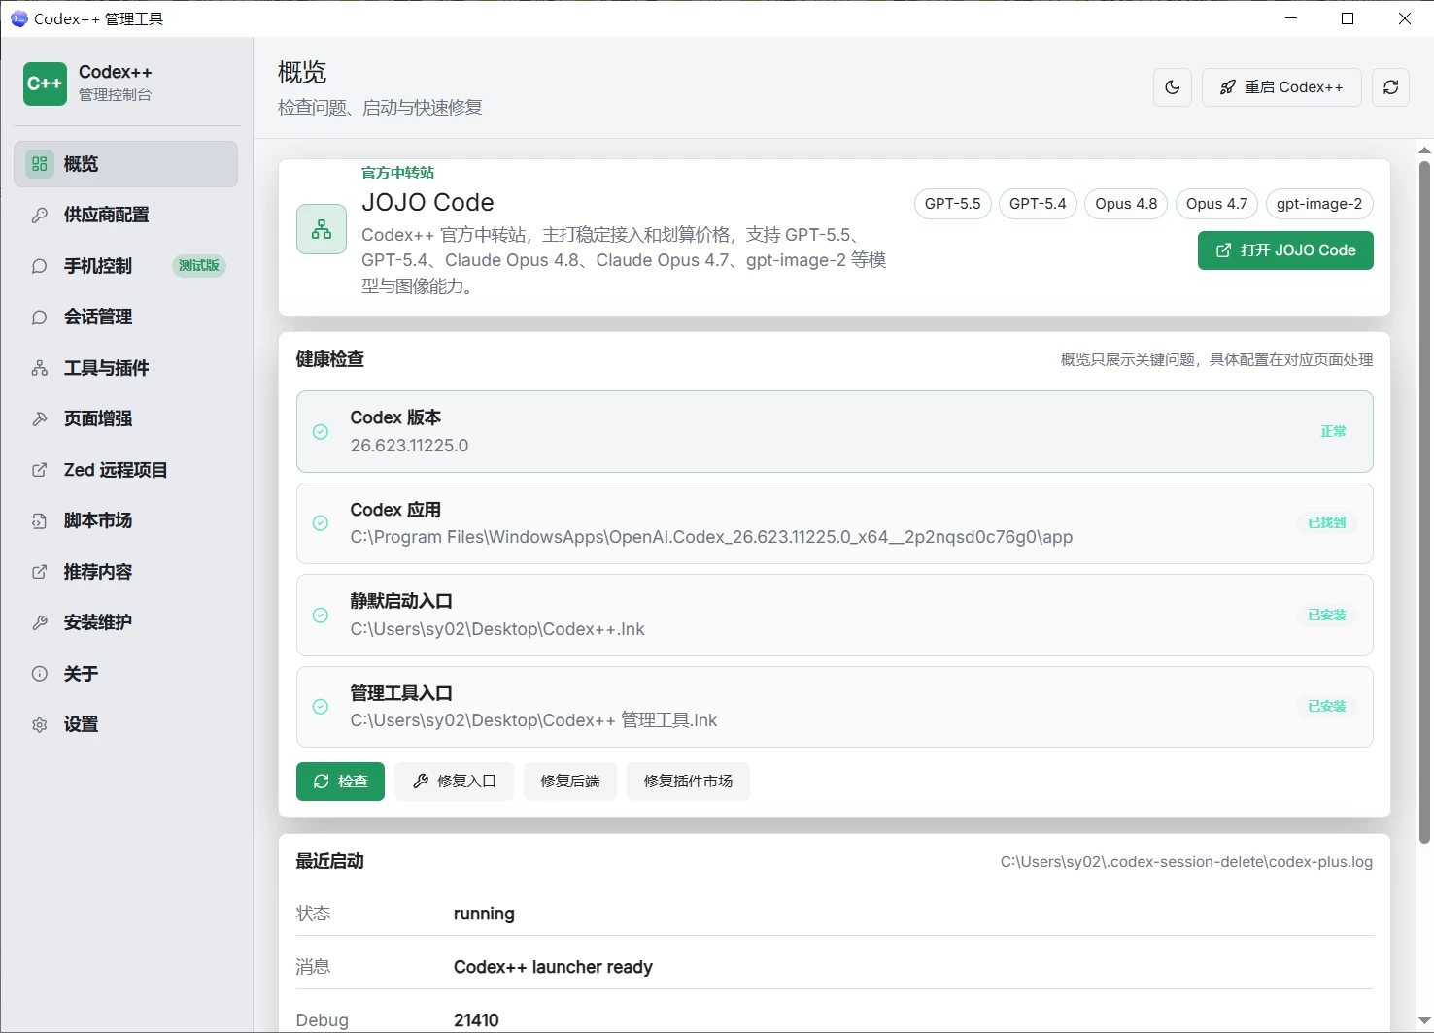This screenshot has width=1434, height=1033.
Task: Click the 已安装 badge on 静默启动入口
Action: coord(1327,615)
